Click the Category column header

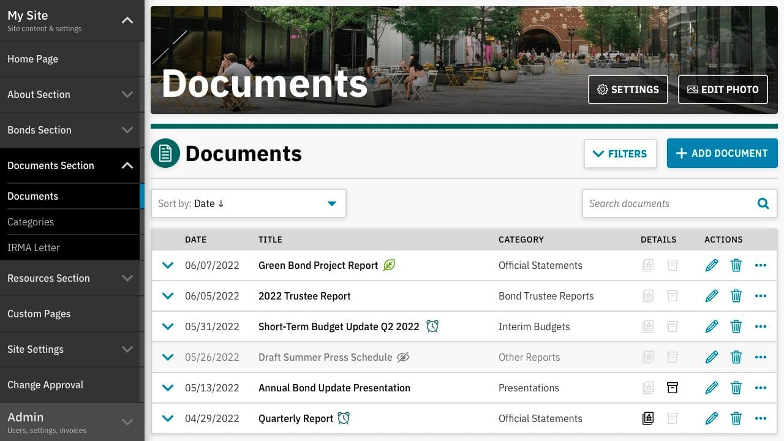click(521, 239)
